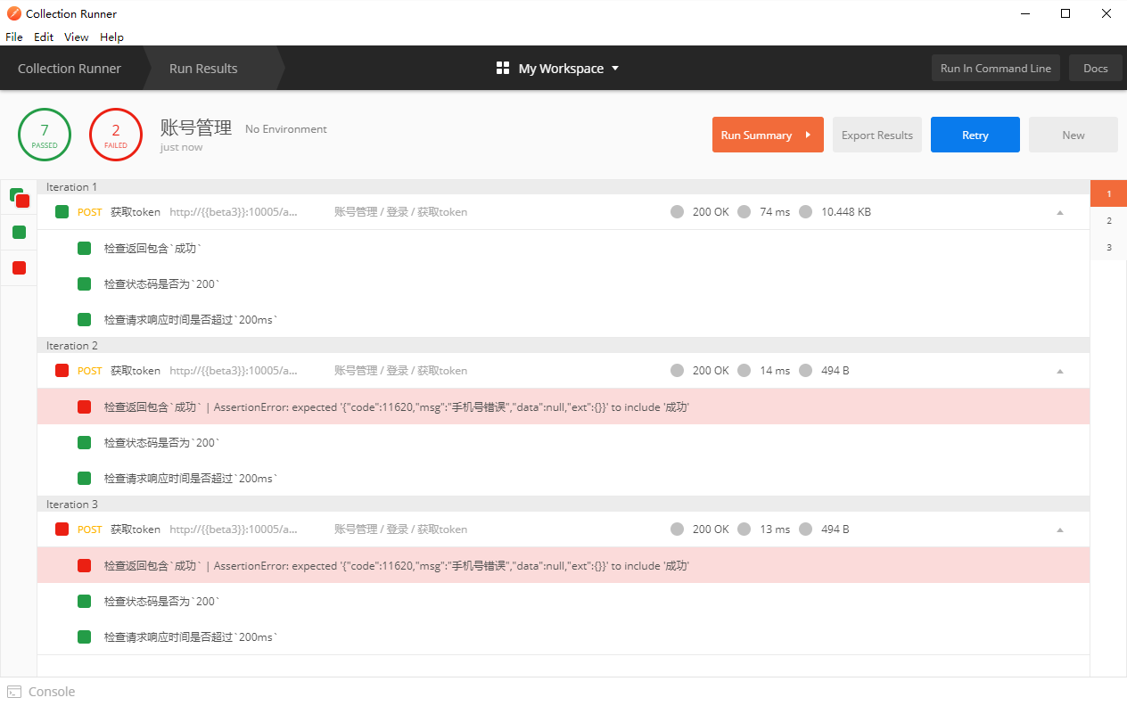Click the Postman logo in title bar
The width and height of the screenshot is (1127, 706).
point(13,13)
